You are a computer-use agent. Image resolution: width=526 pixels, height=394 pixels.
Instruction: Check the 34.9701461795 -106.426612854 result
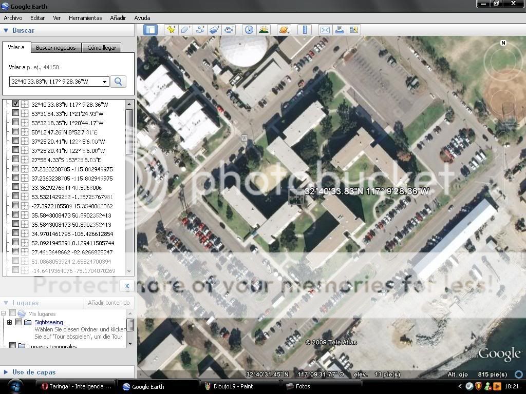tap(15, 233)
